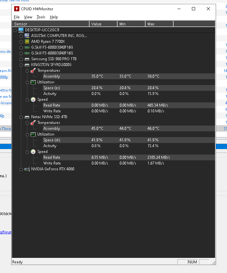Expand the ASUSTeK COMPUTER INC. node
227x273 pixels.
tap(21, 36)
